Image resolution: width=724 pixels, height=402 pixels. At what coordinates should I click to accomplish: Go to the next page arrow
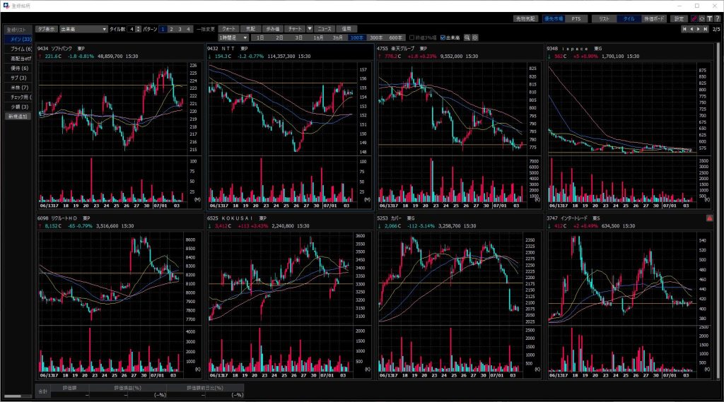point(699,29)
